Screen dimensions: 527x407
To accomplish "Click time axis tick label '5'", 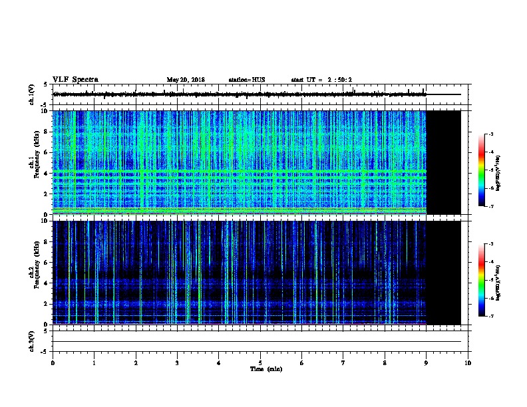I will 260,363.
